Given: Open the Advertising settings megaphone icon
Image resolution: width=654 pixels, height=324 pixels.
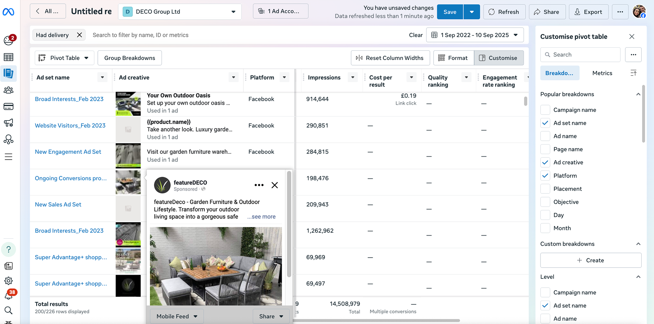Looking at the screenshot, I should click(9, 123).
